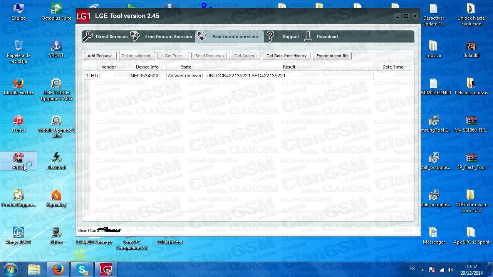Open the Flashtool desktop icon
This screenshot has height=277, width=493.
pyautogui.click(x=56, y=161)
